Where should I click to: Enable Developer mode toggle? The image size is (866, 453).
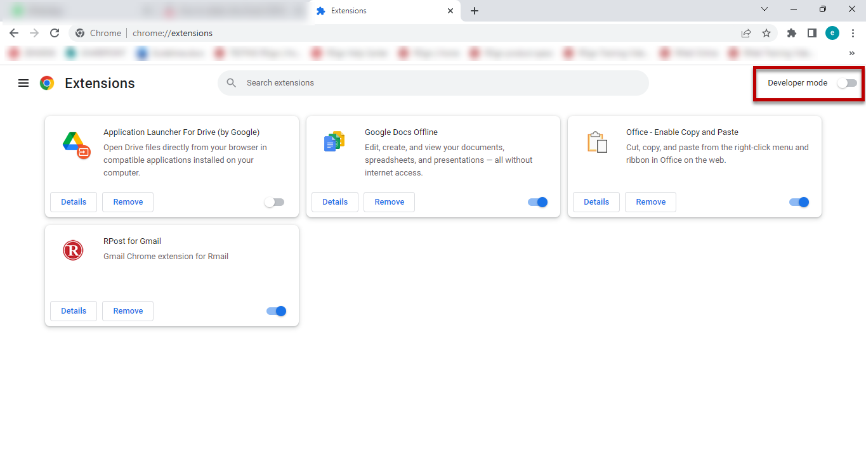tap(846, 83)
